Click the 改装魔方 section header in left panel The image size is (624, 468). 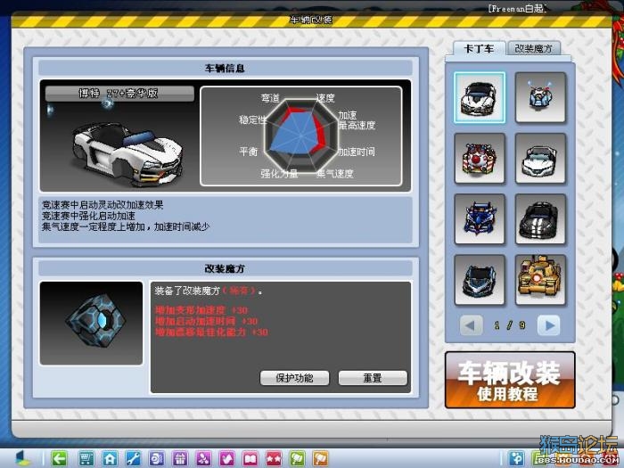tap(225, 268)
